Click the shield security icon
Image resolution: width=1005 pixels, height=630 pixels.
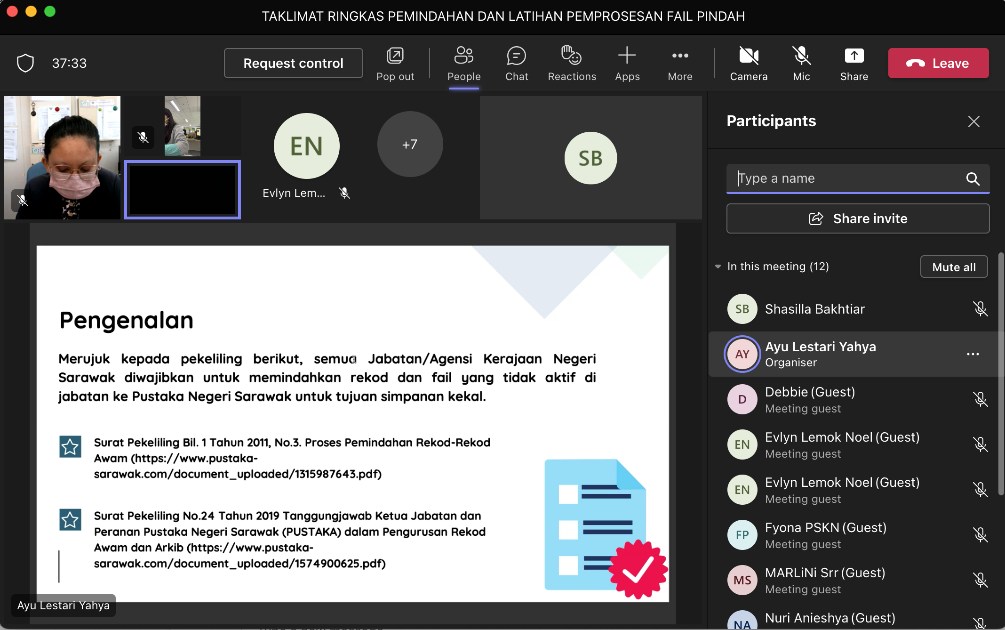click(25, 63)
